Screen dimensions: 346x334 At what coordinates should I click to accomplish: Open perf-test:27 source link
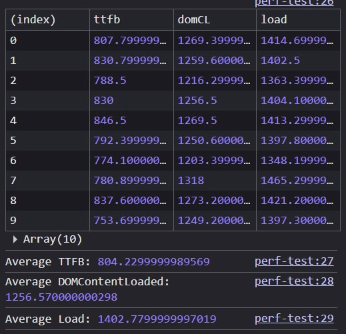pyautogui.click(x=294, y=261)
